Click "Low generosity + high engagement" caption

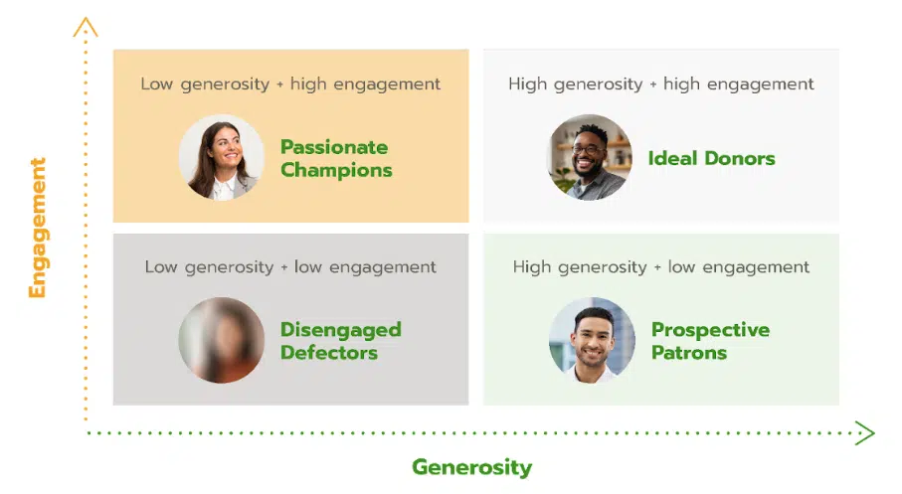point(290,83)
